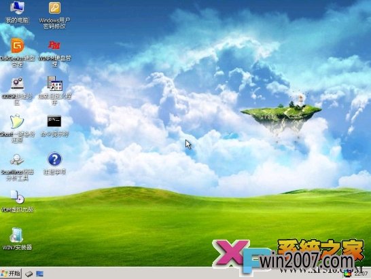
Task: Click the disk drive quick launch icon
Action: 29,274
